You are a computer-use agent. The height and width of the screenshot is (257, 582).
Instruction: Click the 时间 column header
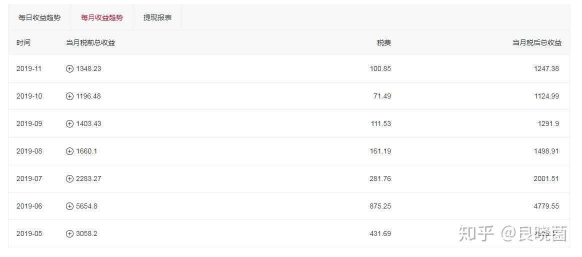[23, 42]
